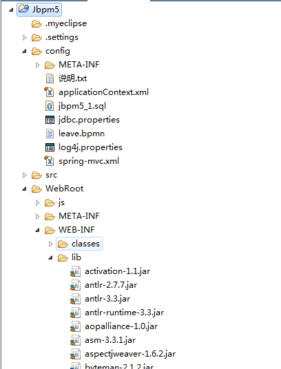281x369 pixels.
Task: Select asm-3.3.1.jar file name
Action: coord(110,340)
